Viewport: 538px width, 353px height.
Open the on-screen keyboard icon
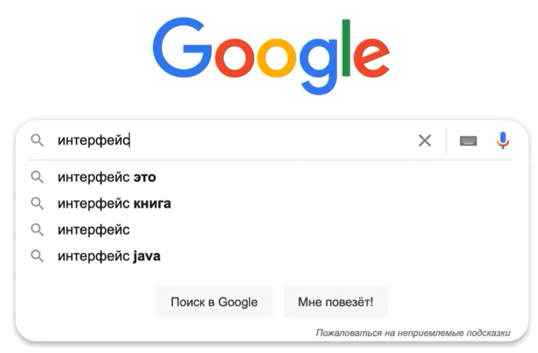point(469,140)
